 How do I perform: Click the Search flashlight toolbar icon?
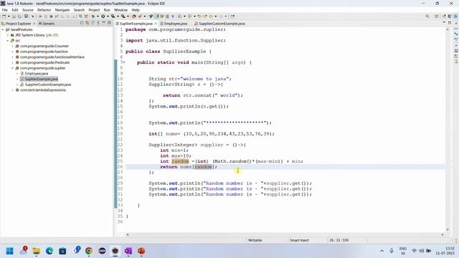(140, 16)
